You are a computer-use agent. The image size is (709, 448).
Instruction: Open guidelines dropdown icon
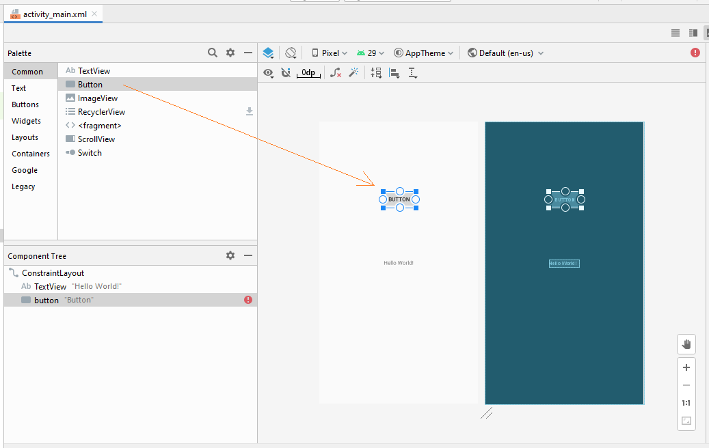coord(412,72)
